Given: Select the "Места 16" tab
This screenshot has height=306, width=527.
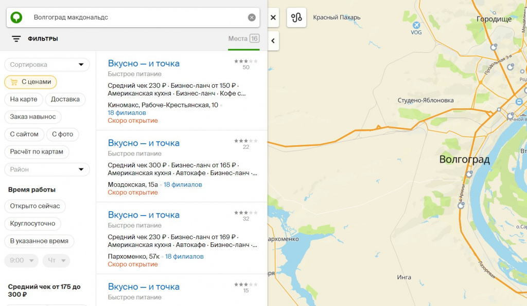Looking at the screenshot, I should coord(243,39).
